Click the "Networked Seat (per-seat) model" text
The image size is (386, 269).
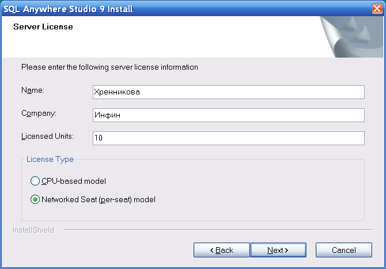(99, 200)
